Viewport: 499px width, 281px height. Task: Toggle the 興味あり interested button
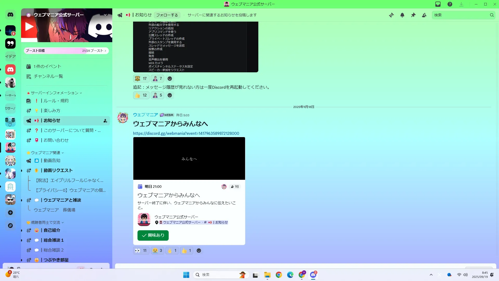coord(153,235)
